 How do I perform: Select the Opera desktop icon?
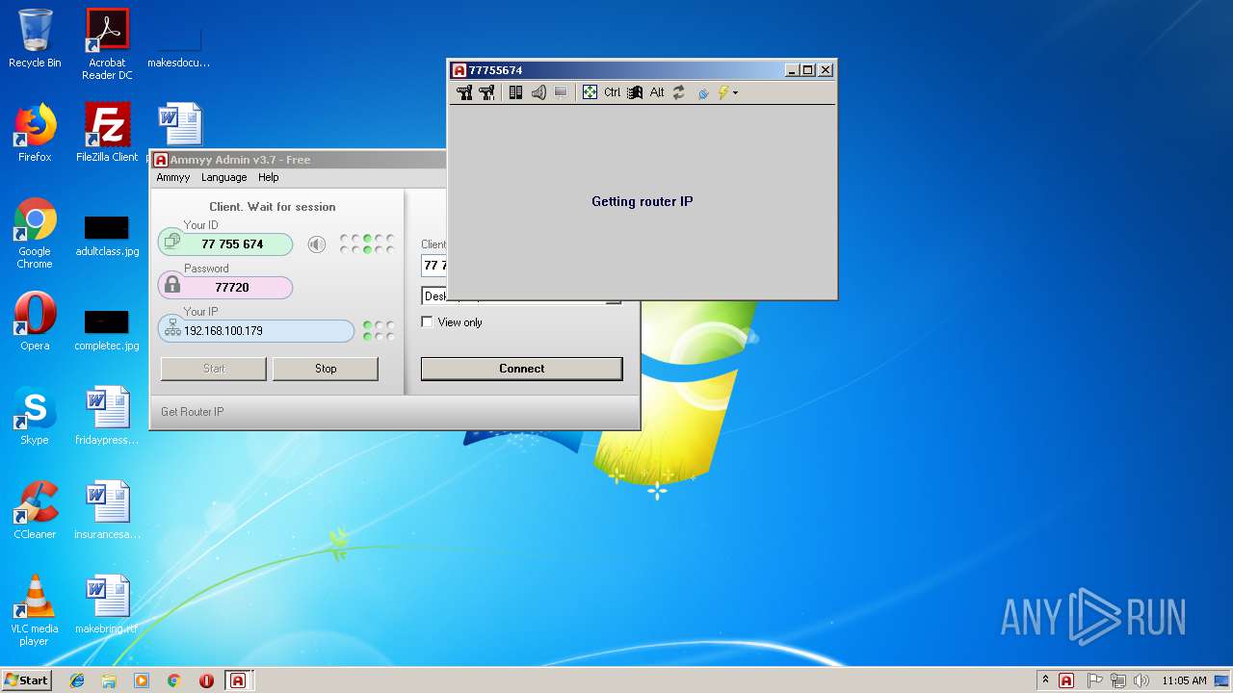coord(35,321)
